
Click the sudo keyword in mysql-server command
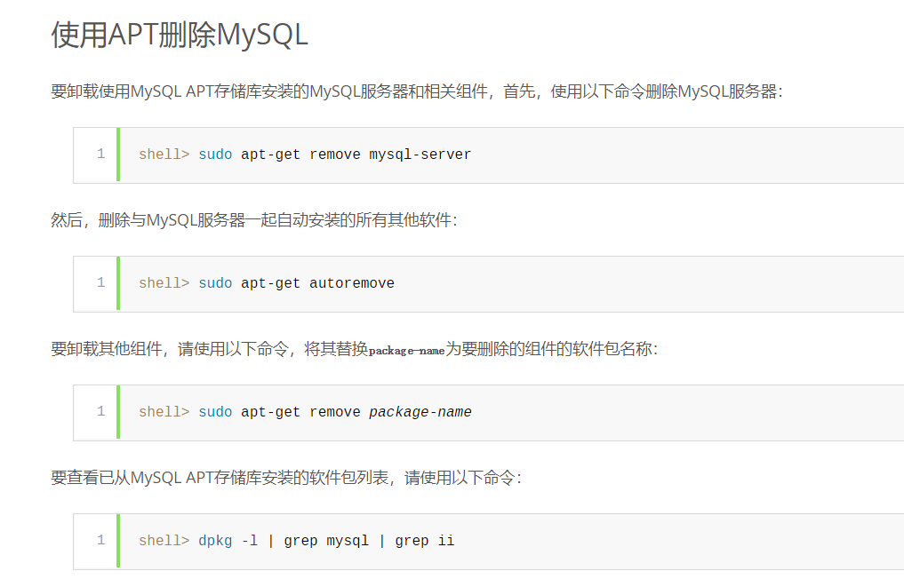click(x=215, y=155)
